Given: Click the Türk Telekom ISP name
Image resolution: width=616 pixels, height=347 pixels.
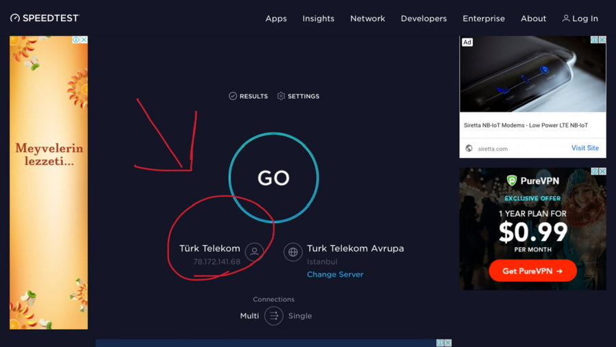Looking at the screenshot, I should pos(210,248).
